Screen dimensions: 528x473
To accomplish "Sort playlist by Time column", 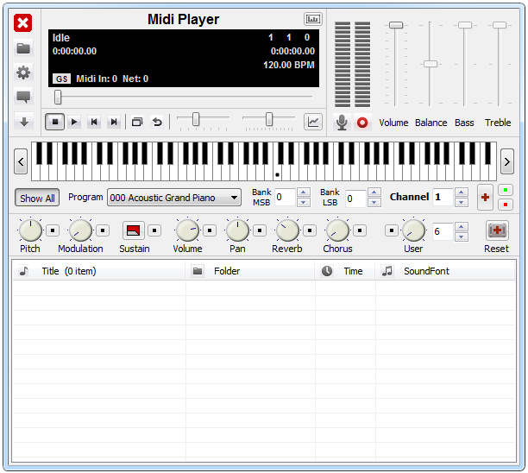I will [x=345, y=271].
